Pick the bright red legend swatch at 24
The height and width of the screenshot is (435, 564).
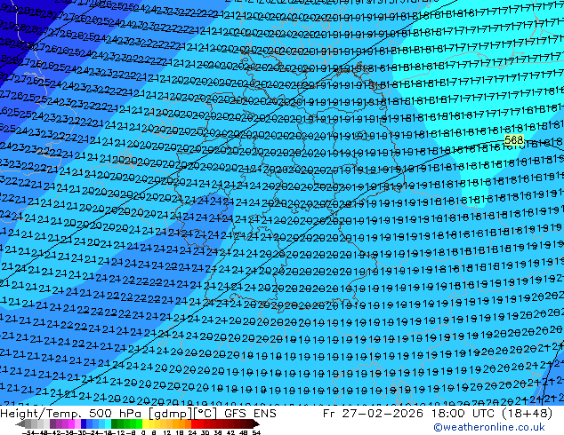click(194, 423)
